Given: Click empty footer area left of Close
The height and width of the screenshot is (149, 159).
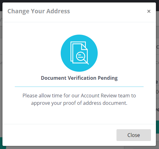Looking at the screenshot, I should [59, 135].
